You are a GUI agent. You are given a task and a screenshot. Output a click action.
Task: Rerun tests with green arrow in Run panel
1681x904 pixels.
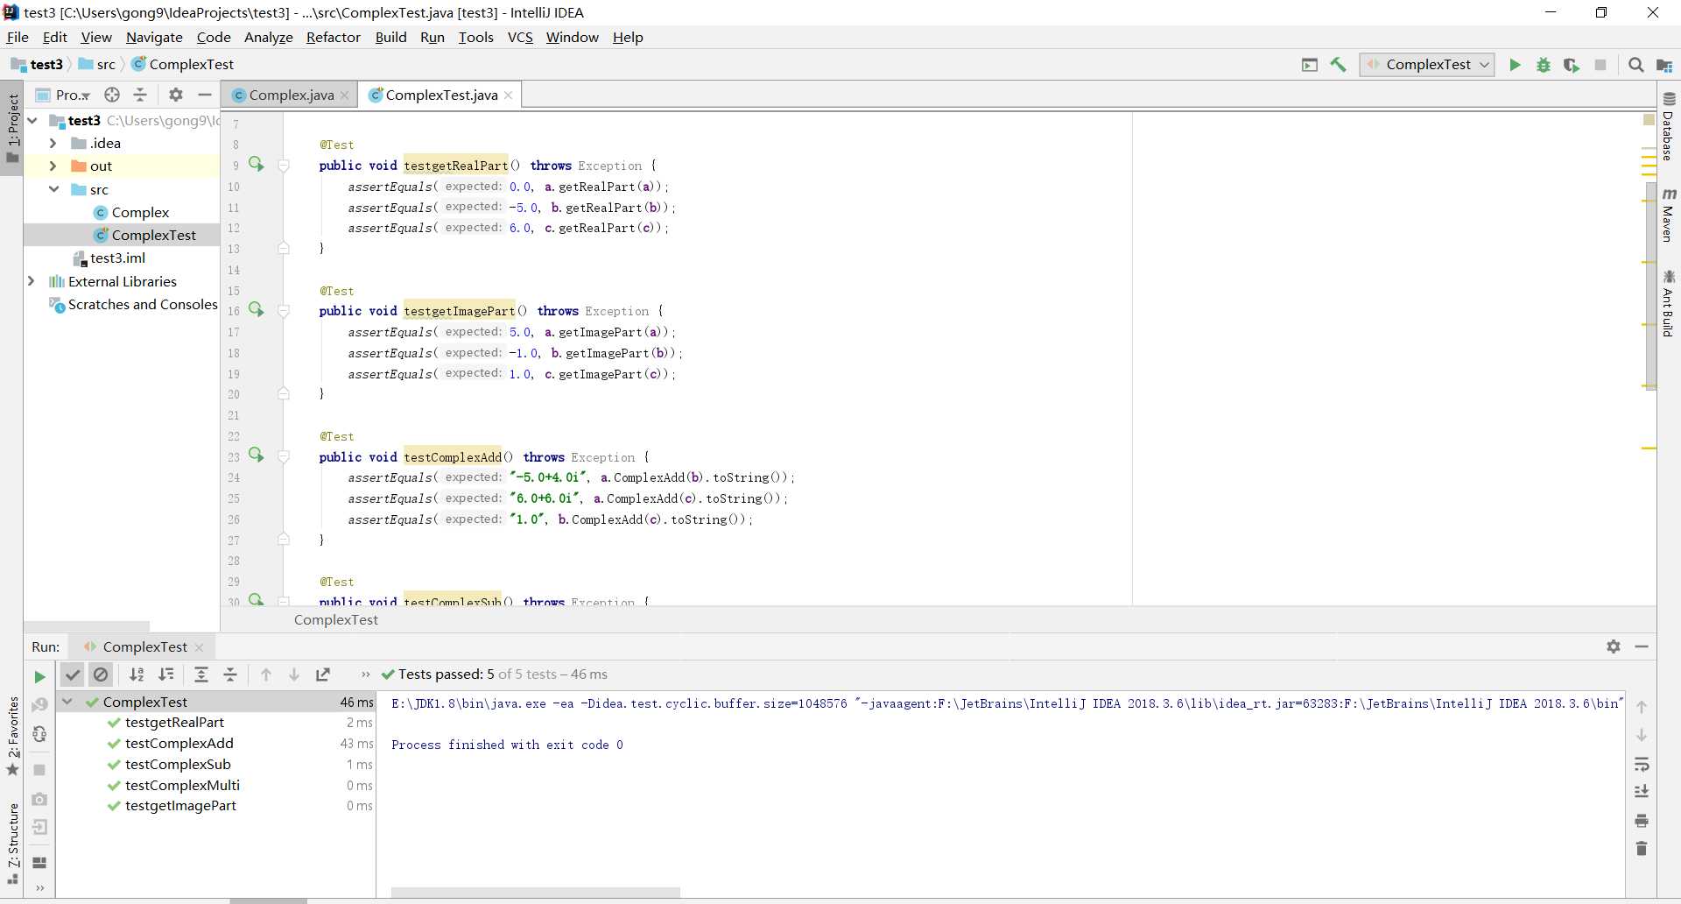(x=39, y=676)
